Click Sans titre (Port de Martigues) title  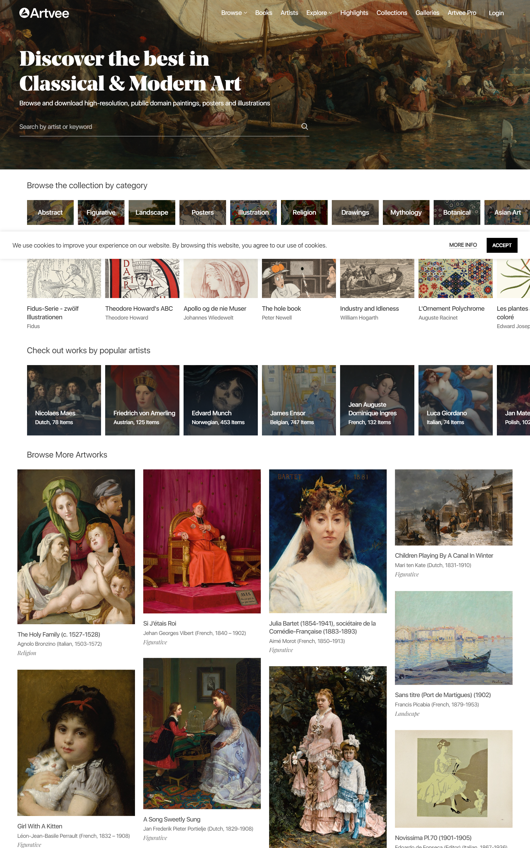pyautogui.click(x=443, y=695)
